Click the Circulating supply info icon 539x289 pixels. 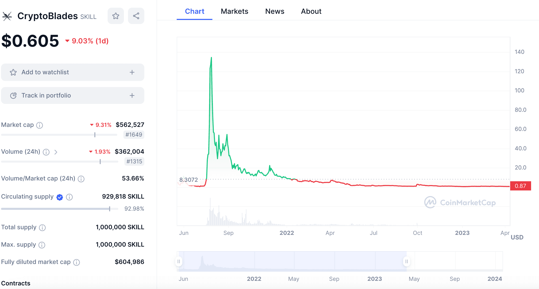[x=69, y=197]
